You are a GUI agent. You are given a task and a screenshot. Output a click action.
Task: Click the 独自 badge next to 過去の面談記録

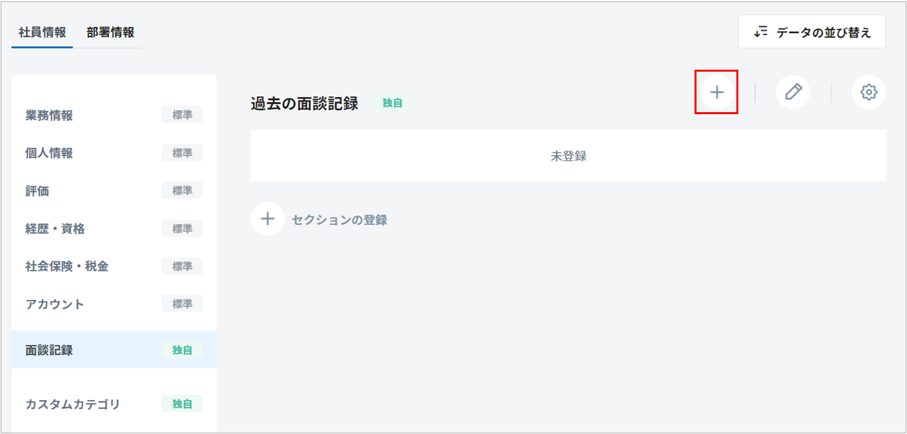(x=392, y=104)
